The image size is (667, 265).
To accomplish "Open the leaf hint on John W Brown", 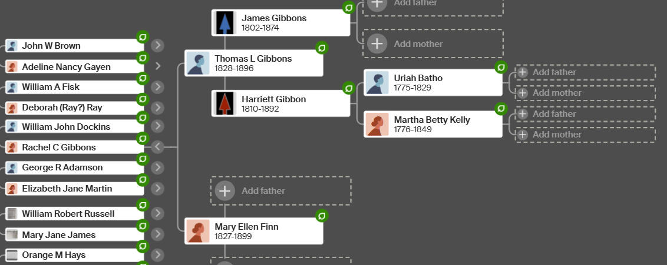I will click(x=143, y=37).
